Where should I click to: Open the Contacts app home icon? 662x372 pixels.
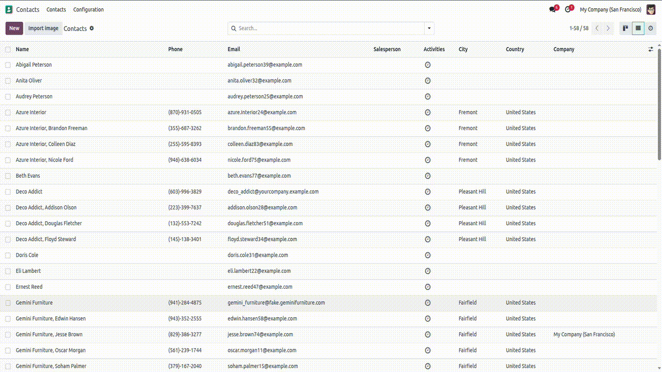(x=9, y=9)
